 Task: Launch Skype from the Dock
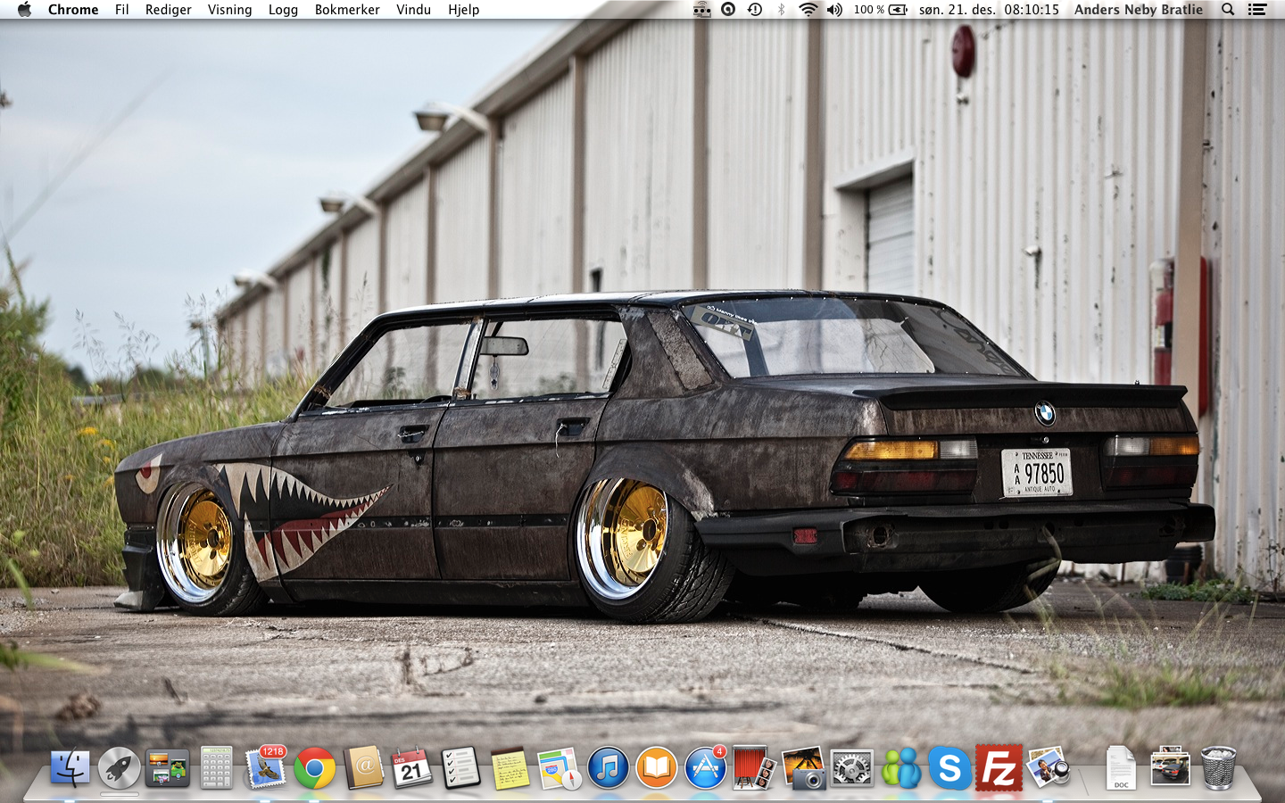coord(949,767)
